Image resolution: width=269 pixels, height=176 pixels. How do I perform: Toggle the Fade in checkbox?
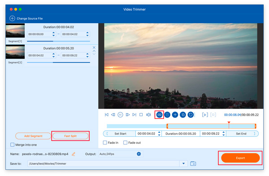click(x=105, y=142)
